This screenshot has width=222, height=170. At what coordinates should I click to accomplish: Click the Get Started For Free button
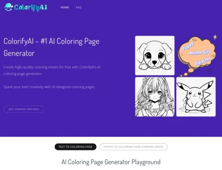pyautogui.click(x=24, y=109)
